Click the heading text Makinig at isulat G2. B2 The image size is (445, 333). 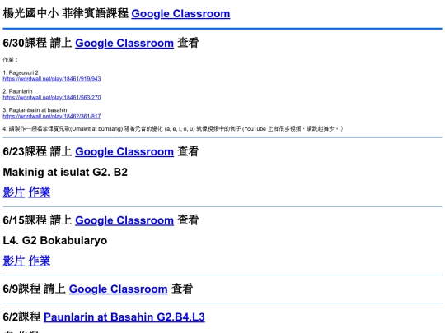[x=65, y=172]
